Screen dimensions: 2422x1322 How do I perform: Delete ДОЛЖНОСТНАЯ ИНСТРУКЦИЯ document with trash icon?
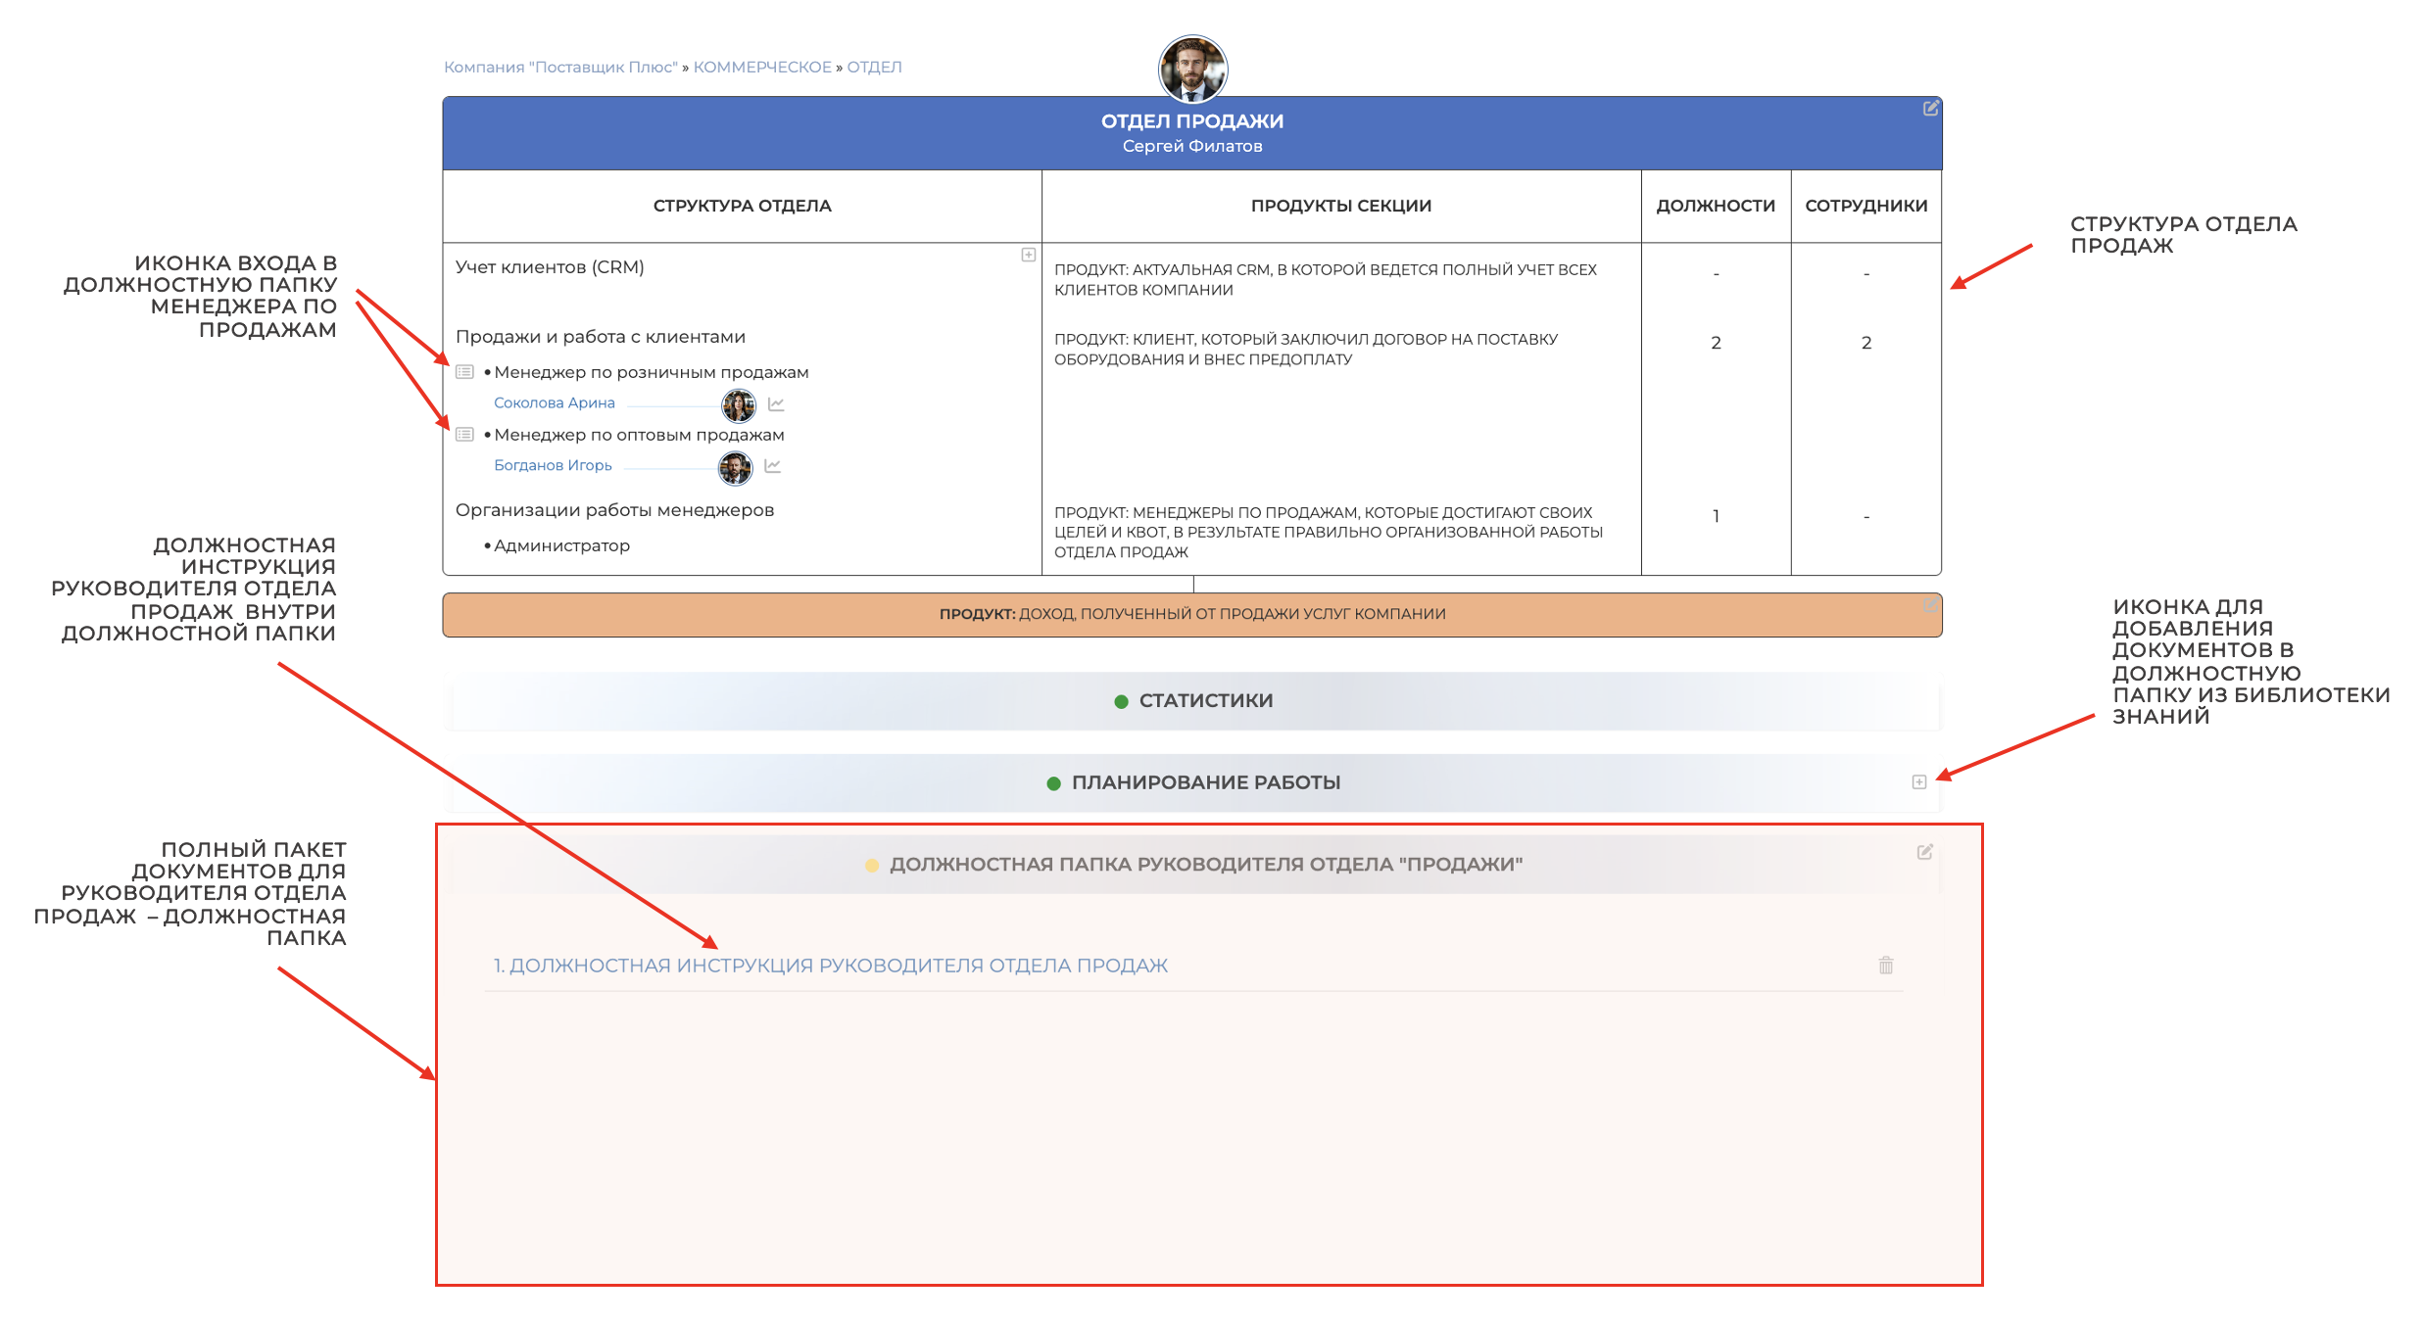click(x=1886, y=966)
